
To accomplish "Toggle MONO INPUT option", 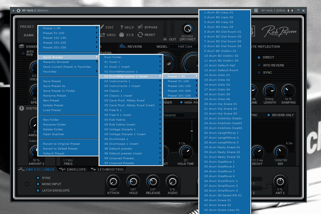I will coord(38,184).
